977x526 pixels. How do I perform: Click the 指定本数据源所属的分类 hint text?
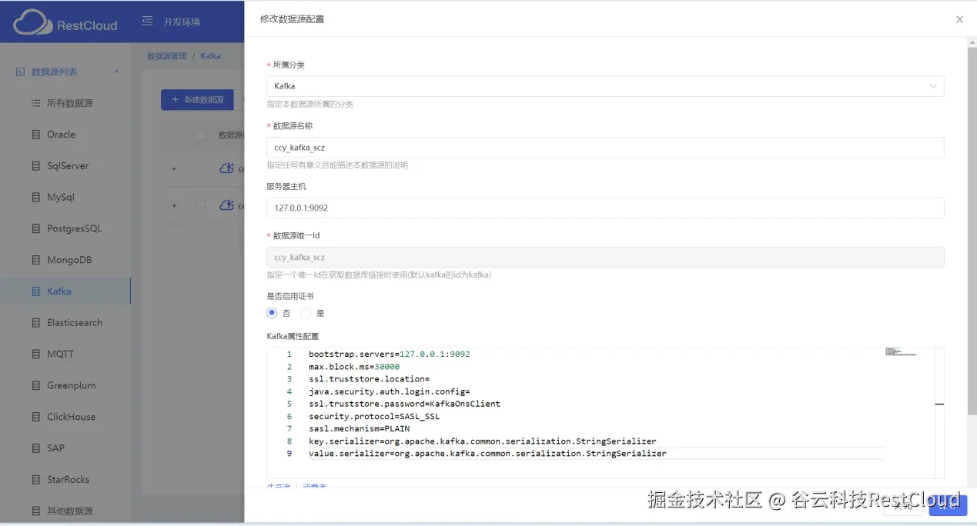point(310,104)
